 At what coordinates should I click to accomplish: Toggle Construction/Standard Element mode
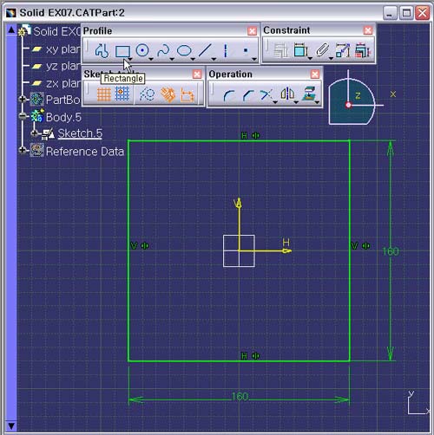pyautogui.click(x=147, y=94)
